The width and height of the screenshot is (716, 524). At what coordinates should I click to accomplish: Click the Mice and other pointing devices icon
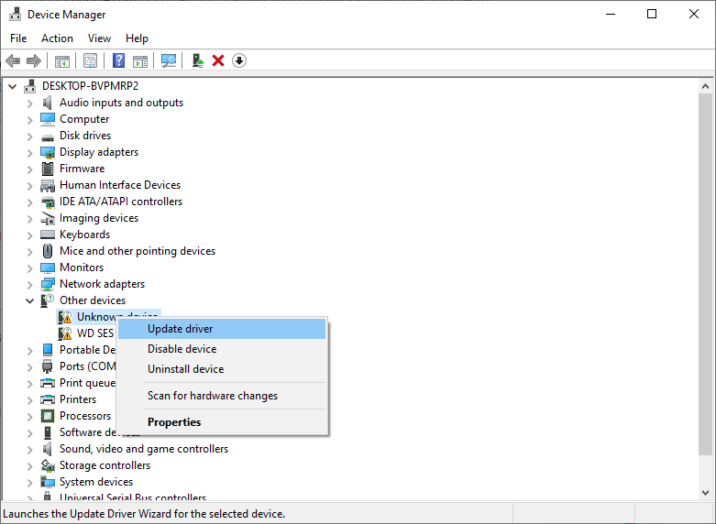pos(48,251)
